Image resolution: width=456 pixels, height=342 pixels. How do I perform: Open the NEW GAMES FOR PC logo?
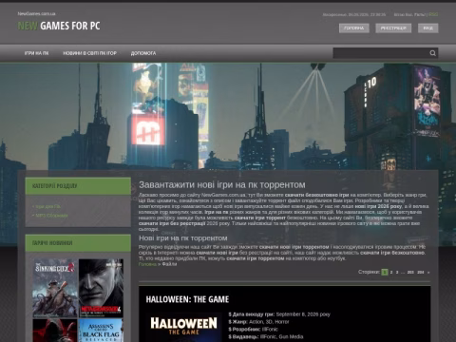[x=59, y=26]
